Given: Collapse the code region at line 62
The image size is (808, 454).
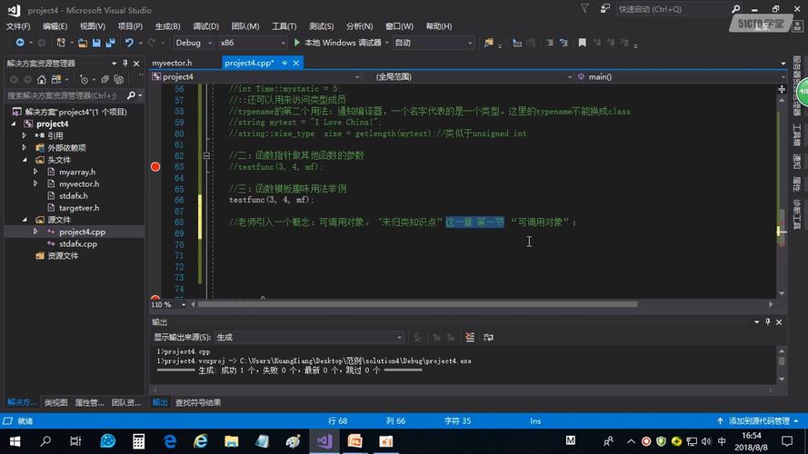Looking at the screenshot, I should point(206,155).
